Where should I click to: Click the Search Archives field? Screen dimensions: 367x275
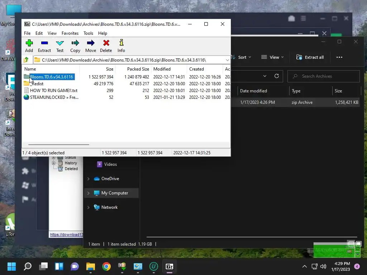pyautogui.click(x=324, y=76)
